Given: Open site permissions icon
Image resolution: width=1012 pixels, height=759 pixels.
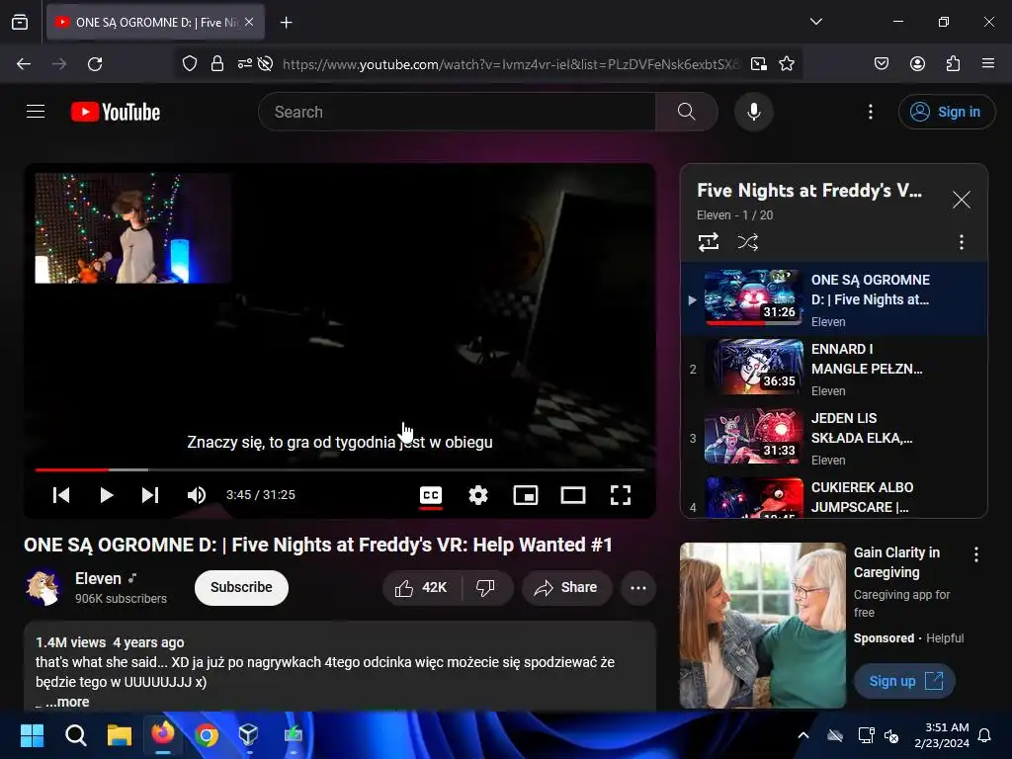Looking at the screenshot, I should pyautogui.click(x=245, y=64).
